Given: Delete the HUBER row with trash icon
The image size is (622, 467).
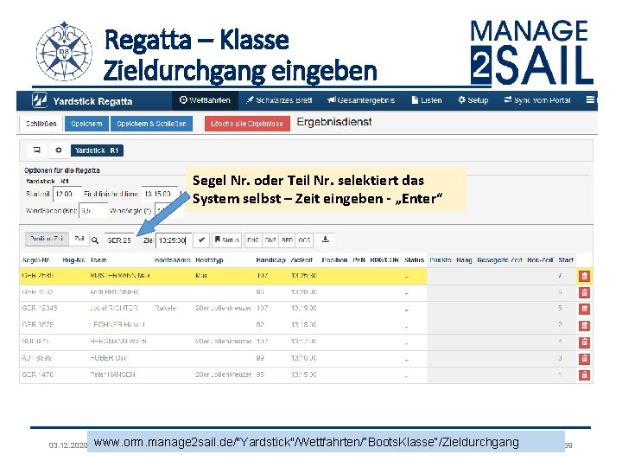Looking at the screenshot, I should click(584, 359).
